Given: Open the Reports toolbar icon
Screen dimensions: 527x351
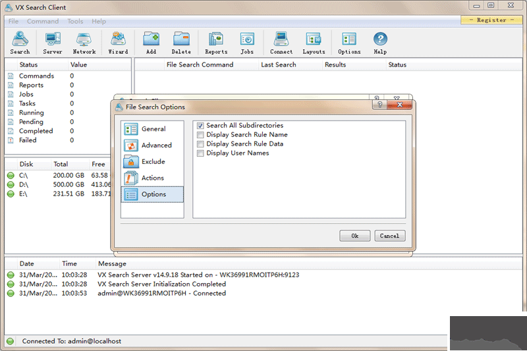Looking at the screenshot, I should (216, 42).
